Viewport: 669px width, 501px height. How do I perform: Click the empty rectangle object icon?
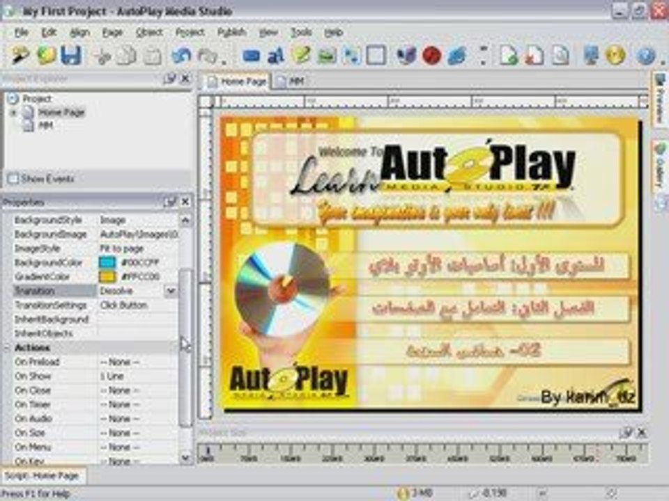376,56
